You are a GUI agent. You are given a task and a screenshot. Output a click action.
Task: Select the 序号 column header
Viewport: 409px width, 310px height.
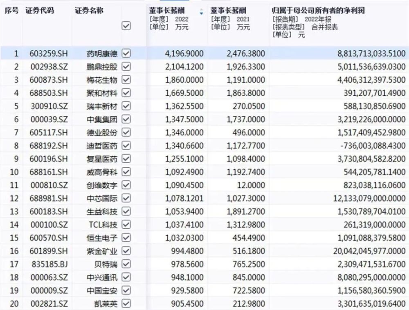[11, 11]
